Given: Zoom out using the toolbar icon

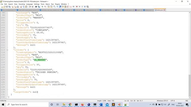Looking at the screenshot, I should (x=45, y=7).
